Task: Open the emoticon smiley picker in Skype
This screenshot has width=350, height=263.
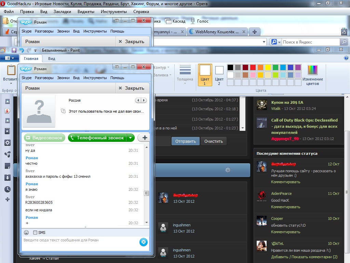Action: [26, 233]
